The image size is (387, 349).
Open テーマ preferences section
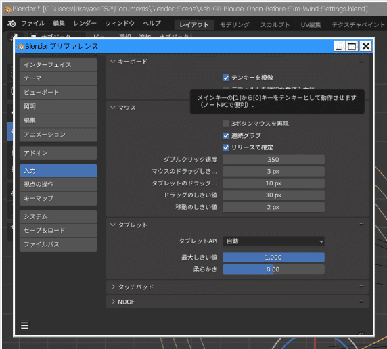point(58,78)
